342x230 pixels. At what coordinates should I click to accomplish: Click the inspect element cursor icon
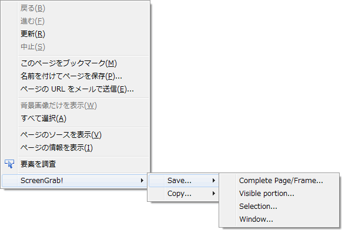pyautogui.click(x=9, y=164)
